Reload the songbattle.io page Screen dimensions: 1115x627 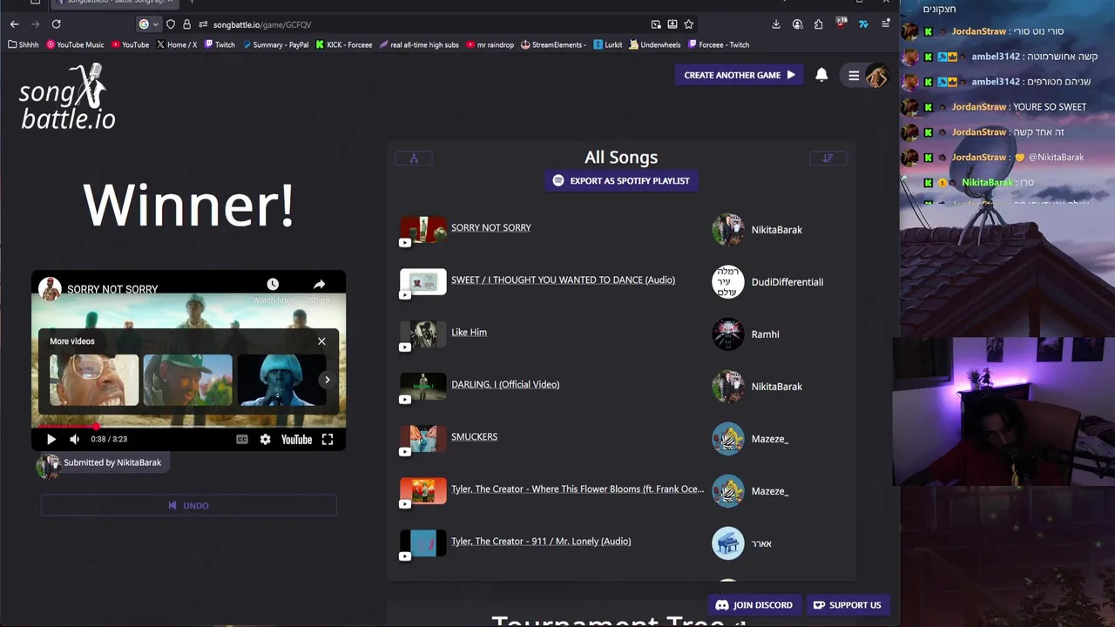coord(56,24)
